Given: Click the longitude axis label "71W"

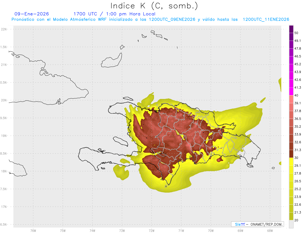Looking at the screenshot, I should [x=181, y=230].
